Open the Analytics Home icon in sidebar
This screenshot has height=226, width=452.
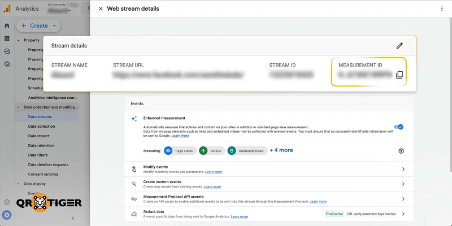(x=7, y=25)
